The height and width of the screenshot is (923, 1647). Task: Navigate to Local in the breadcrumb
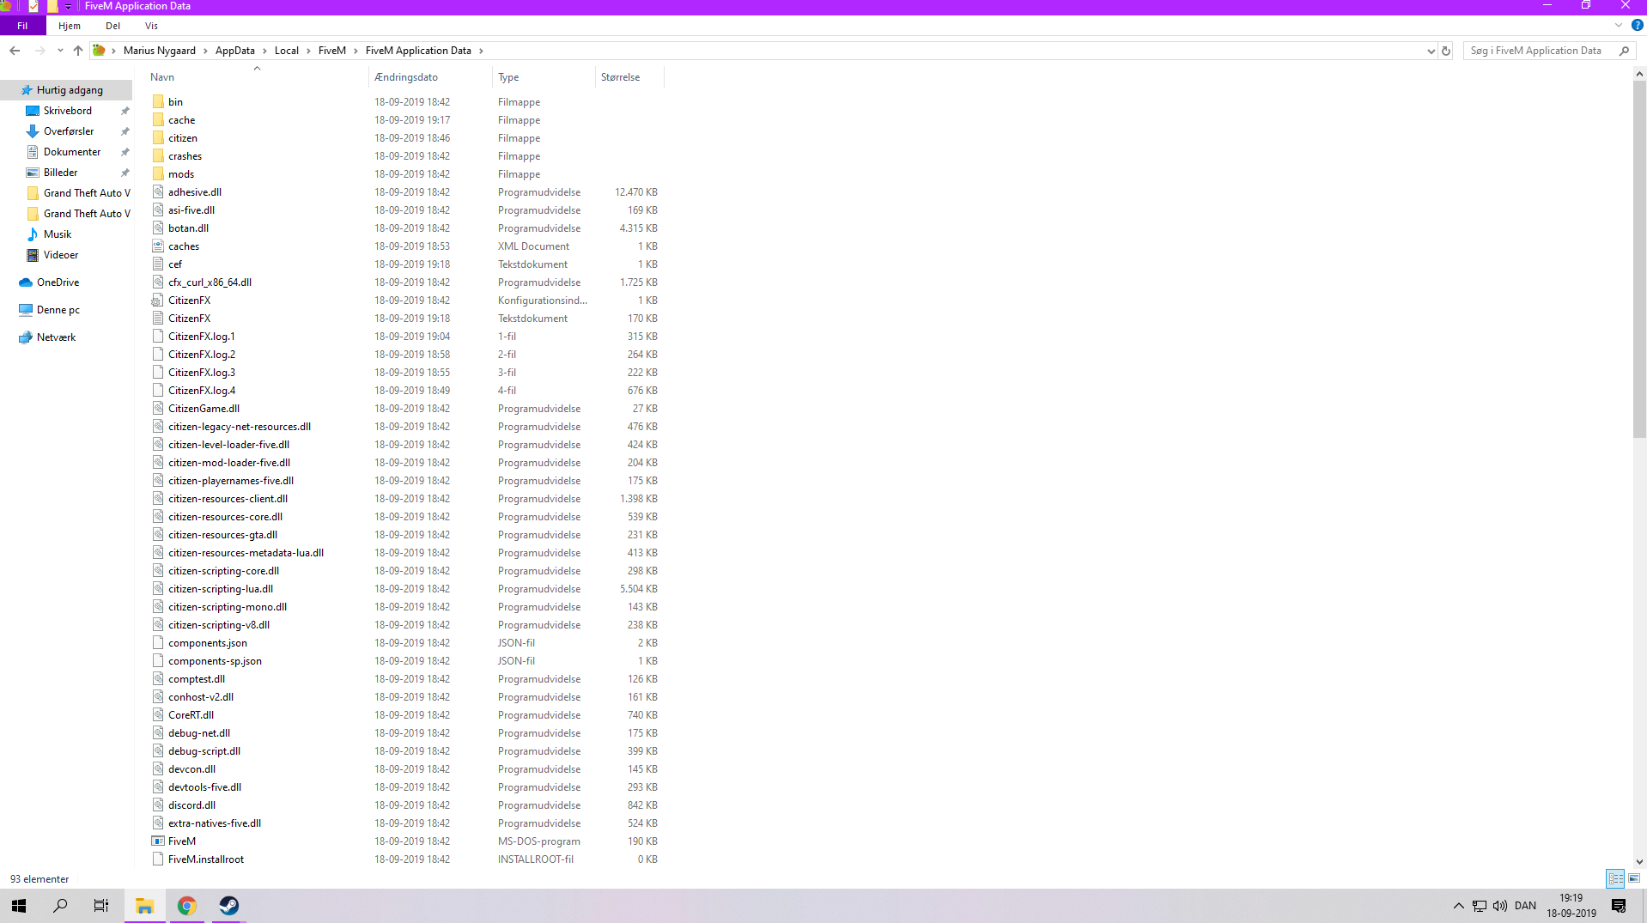click(x=287, y=51)
